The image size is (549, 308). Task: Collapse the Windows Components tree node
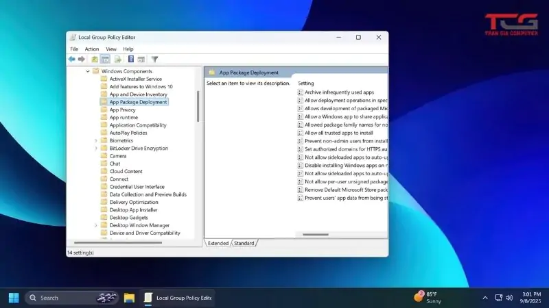pos(88,71)
